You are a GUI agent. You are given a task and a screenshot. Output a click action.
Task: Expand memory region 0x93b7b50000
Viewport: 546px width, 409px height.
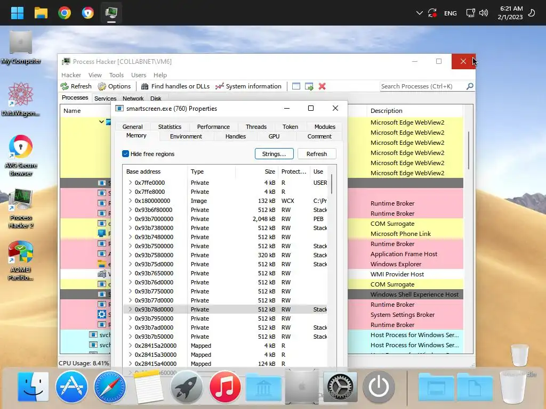(130, 336)
